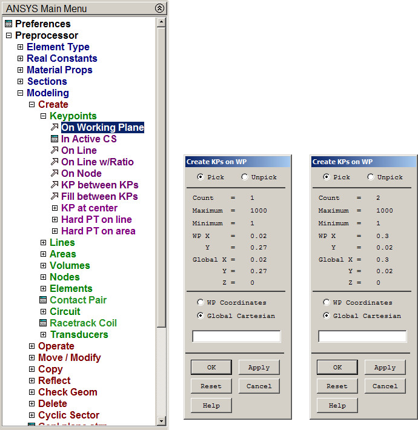Screen dimensions: 418x430
Task: Choose WP Coordinates in the Count 1 dialog
Action: coord(201,302)
